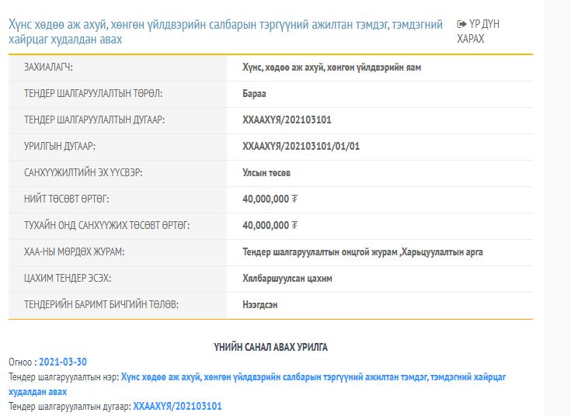571x416 pixels.
Task: Click the Бараа value
Action: [254, 94]
